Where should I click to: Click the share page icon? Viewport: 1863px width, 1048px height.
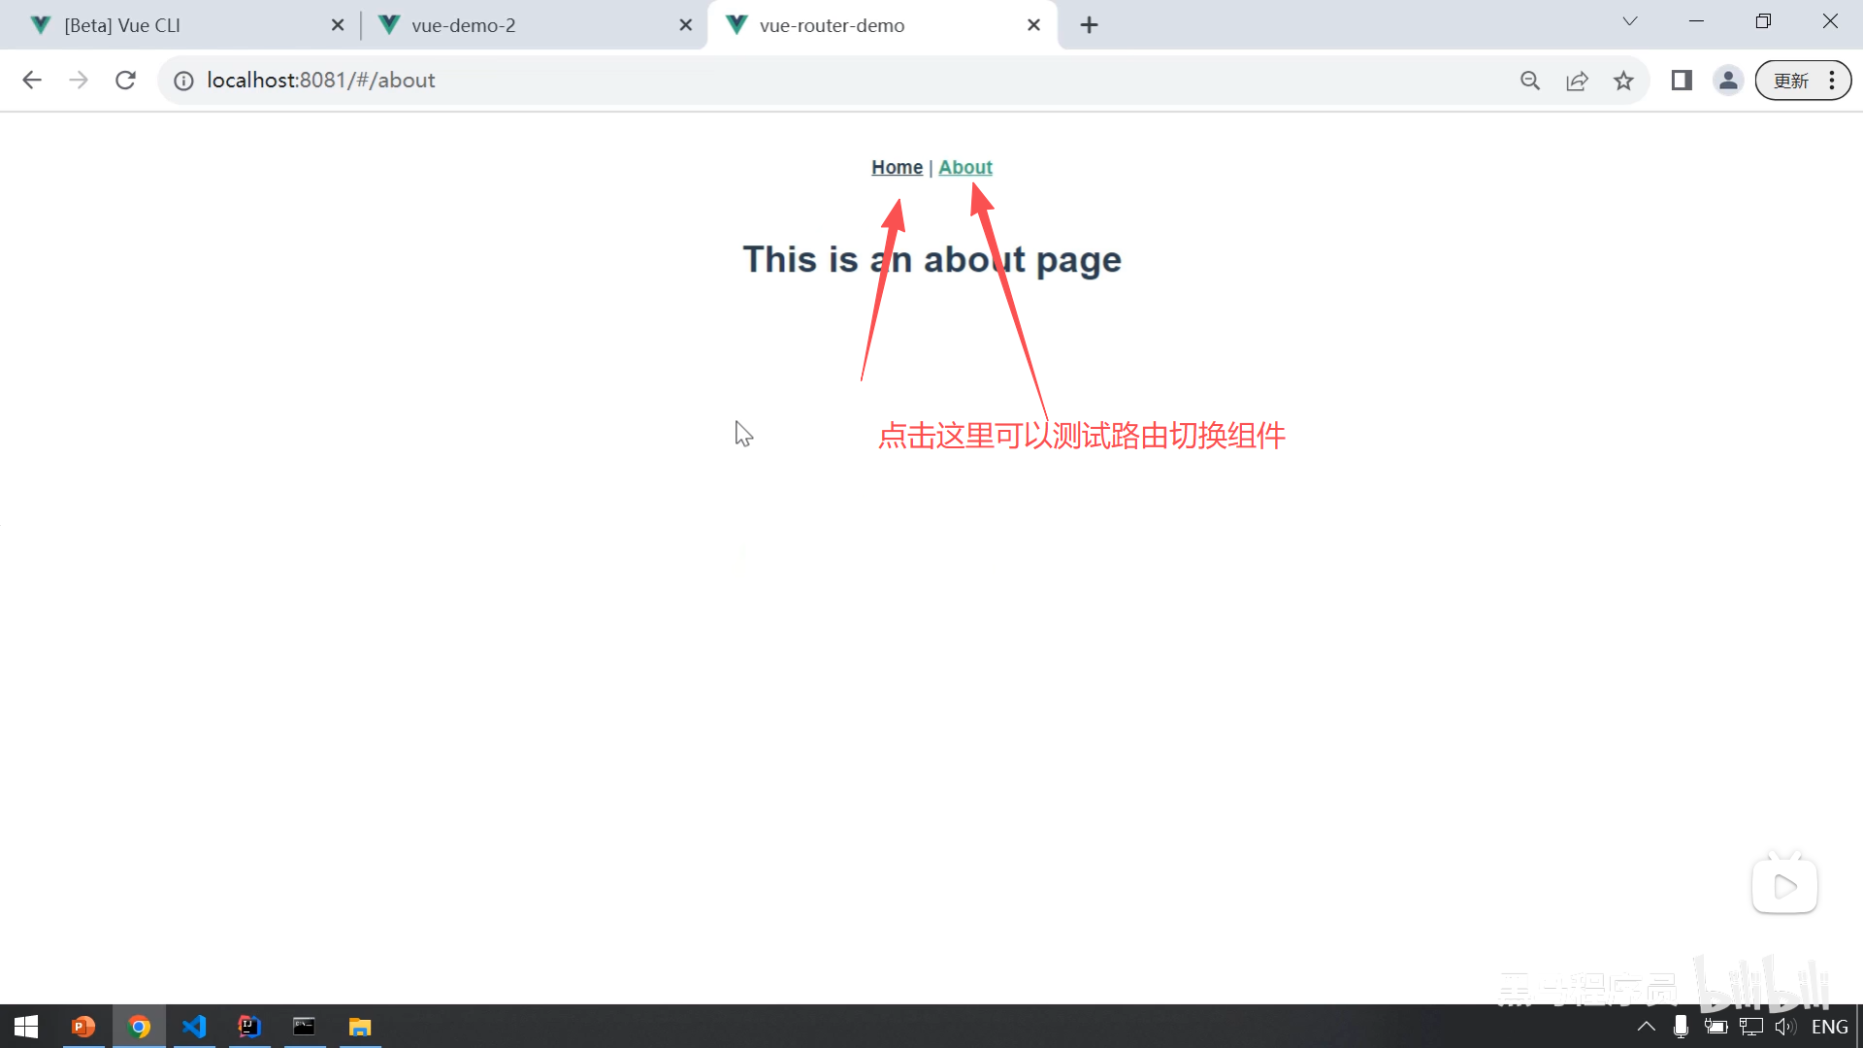pyautogui.click(x=1577, y=81)
